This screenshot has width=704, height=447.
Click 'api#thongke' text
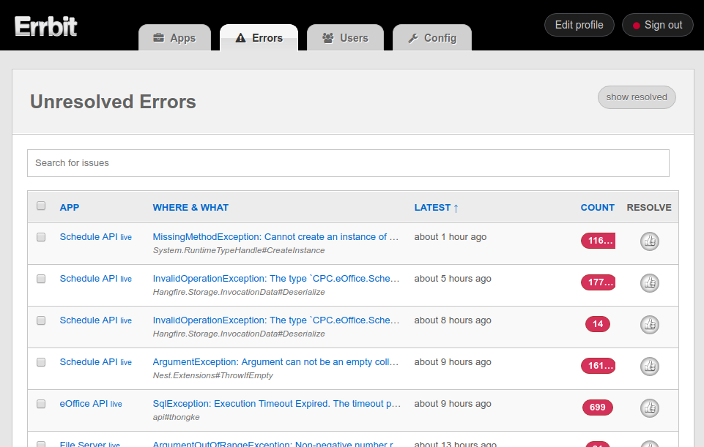(176, 417)
